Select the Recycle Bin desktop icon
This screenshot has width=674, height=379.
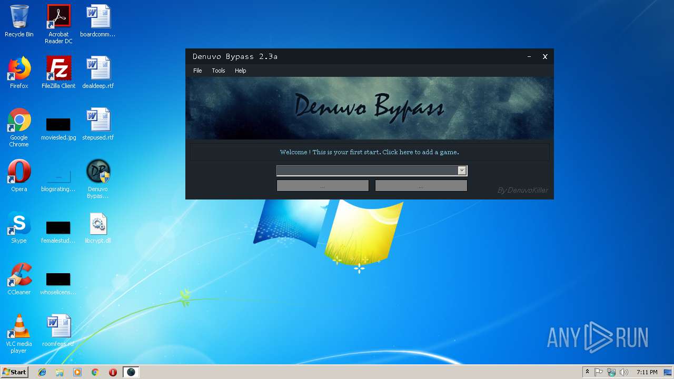[x=19, y=21]
